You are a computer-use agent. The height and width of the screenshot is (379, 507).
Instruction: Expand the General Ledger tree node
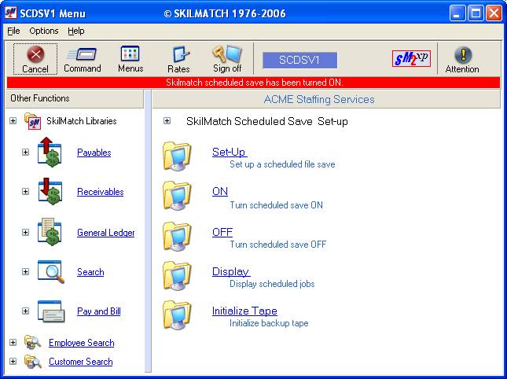pyautogui.click(x=25, y=232)
